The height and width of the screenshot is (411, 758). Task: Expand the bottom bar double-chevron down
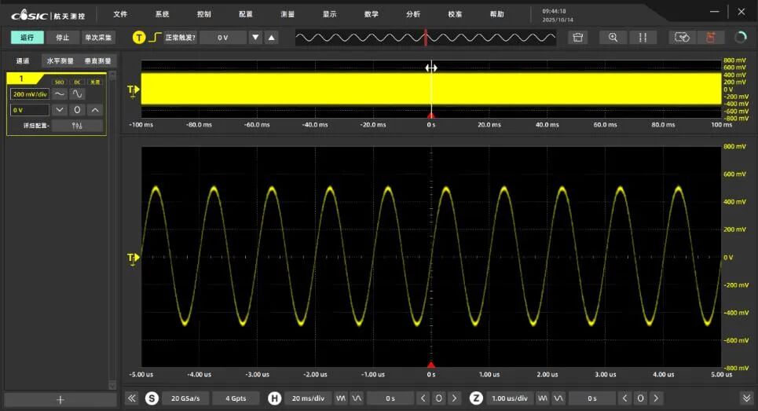pyautogui.click(x=746, y=398)
